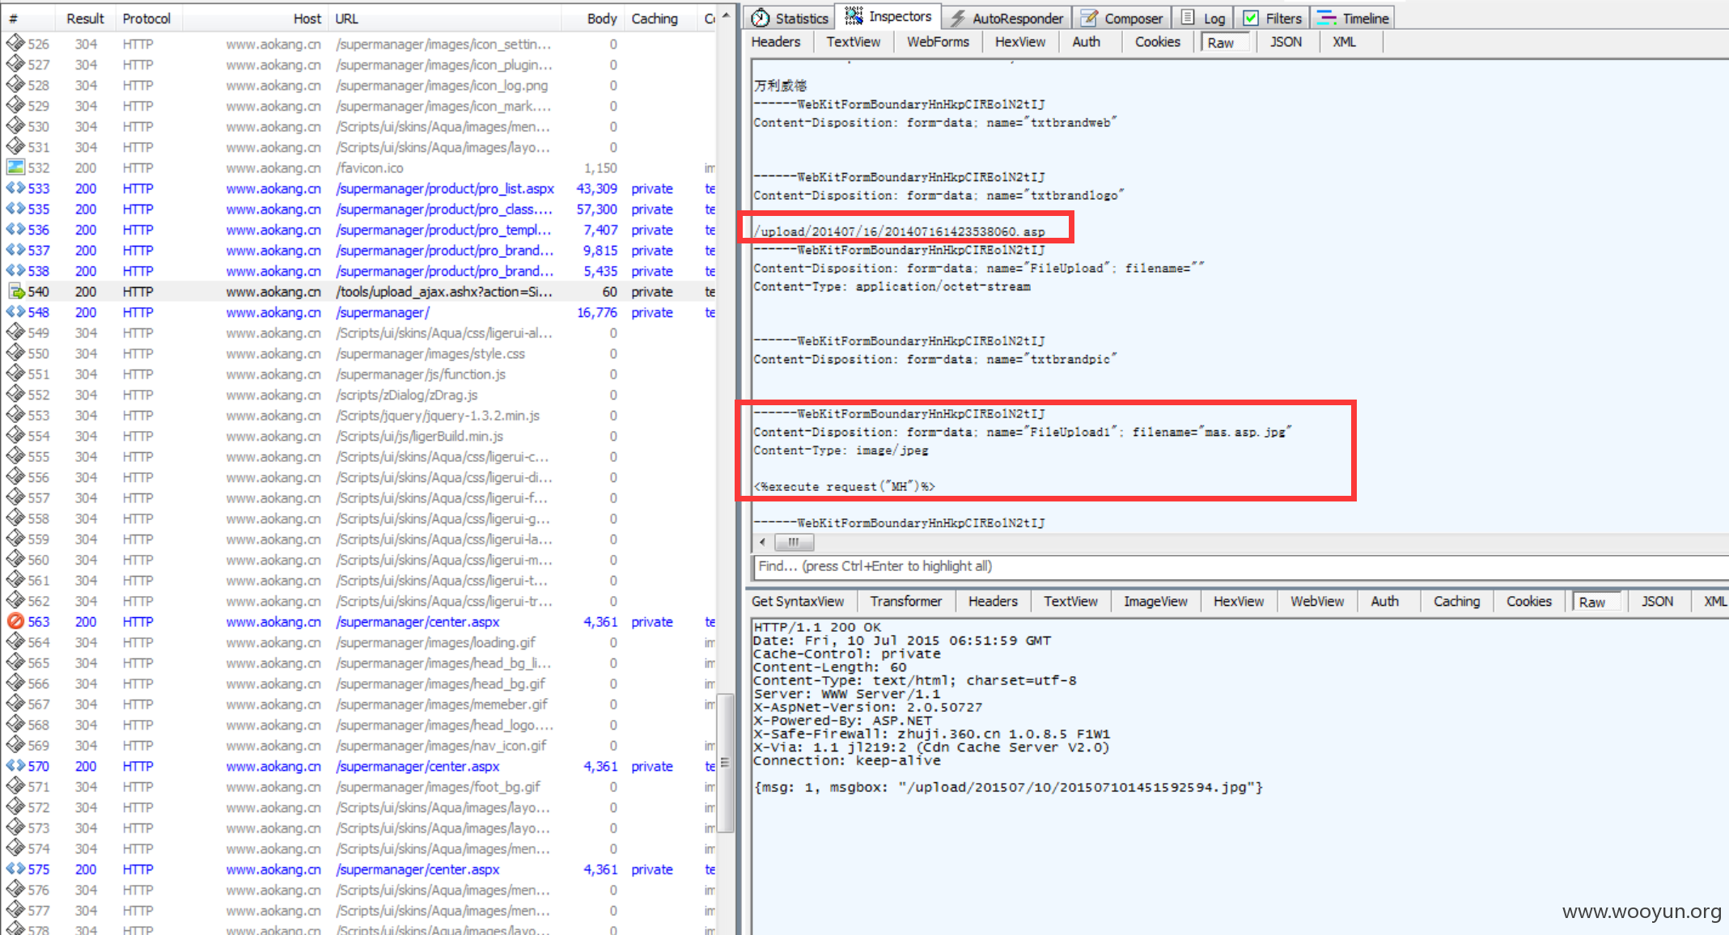Switch to the AutoResponder tab
The width and height of the screenshot is (1729, 935).
[x=1006, y=18]
